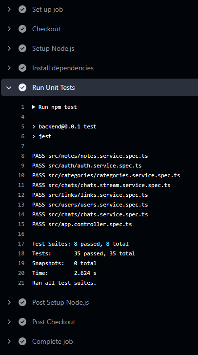Click the success checkmark beside Install dependencies
The height and width of the screenshot is (355, 198).
[22, 68]
